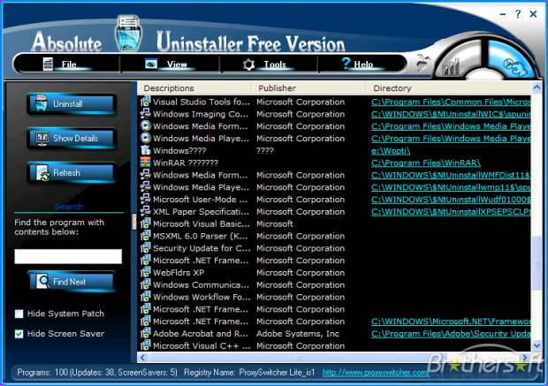
Task: Click the icon next to XML Paper Specificati...
Action: tap(145, 211)
